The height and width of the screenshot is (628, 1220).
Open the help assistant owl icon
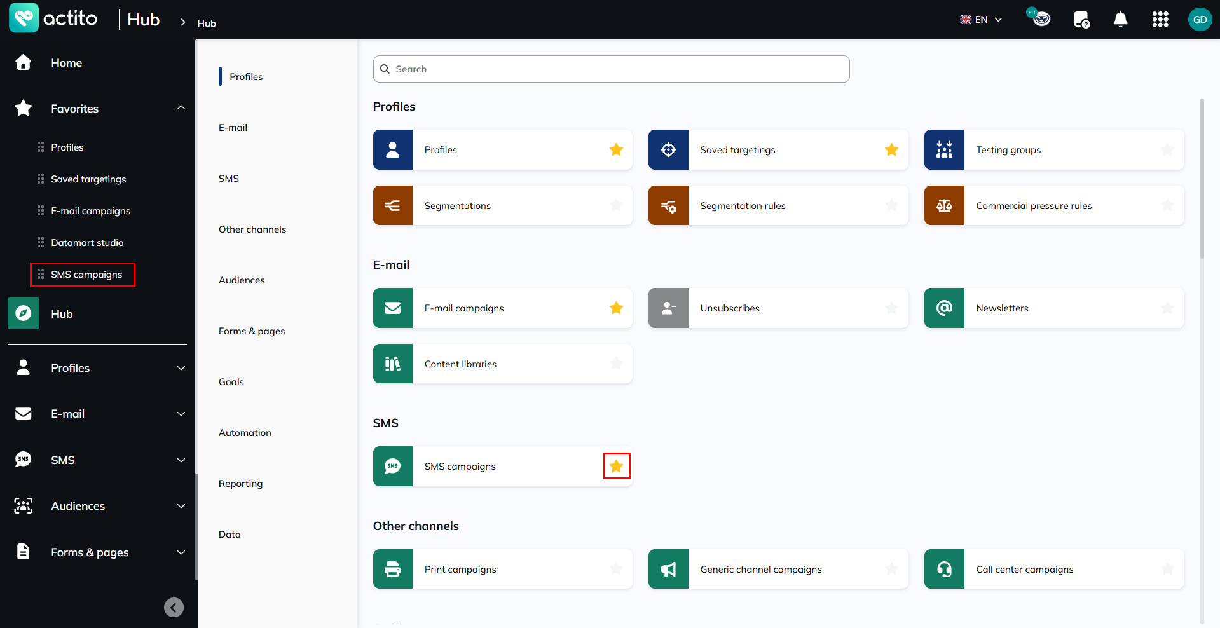[x=1040, y=18]
